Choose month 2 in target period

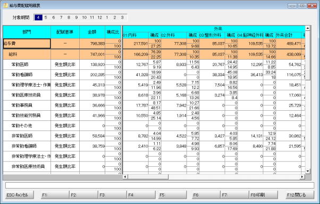point(114,18)
